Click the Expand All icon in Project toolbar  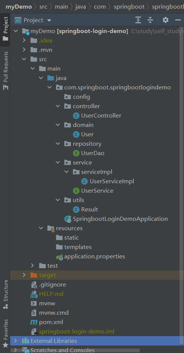click(x=138, y=20)
